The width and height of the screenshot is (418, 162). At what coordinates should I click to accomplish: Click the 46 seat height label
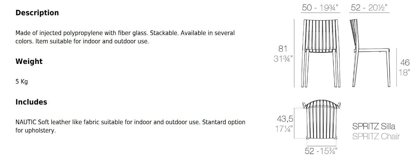405,63
